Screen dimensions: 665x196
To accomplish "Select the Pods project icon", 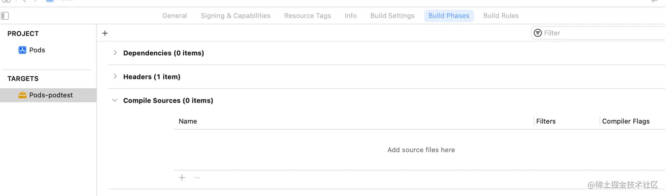I will [22, 50].
